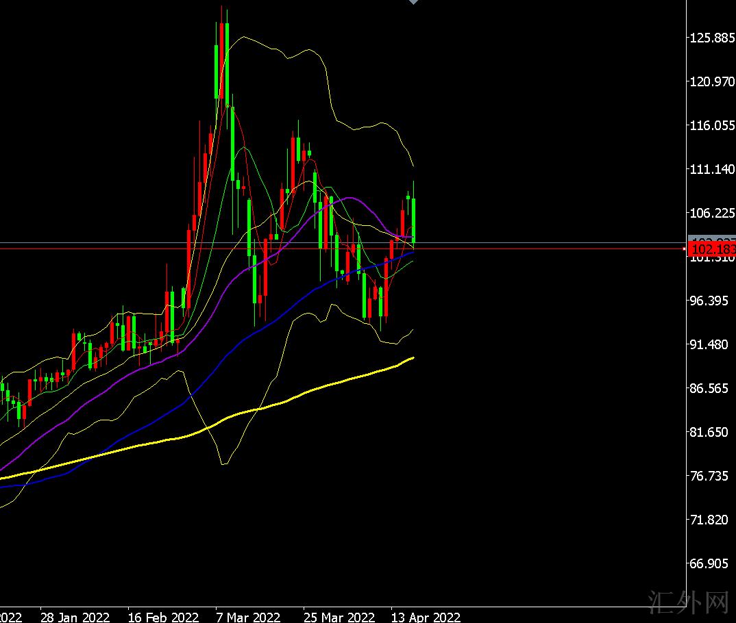
Task: Click the latest green candlestick on the right
Action: point(414,219)
